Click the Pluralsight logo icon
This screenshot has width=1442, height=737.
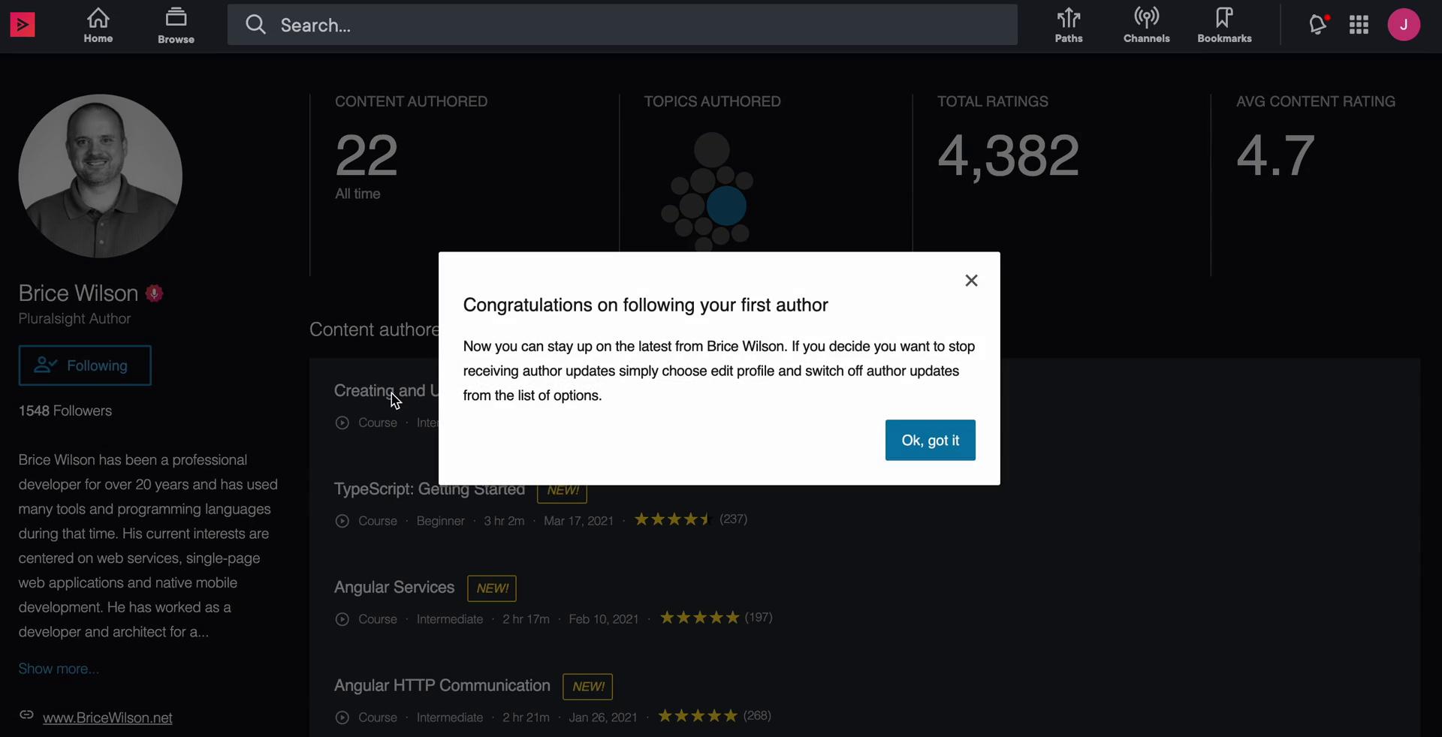coord(23,25)
